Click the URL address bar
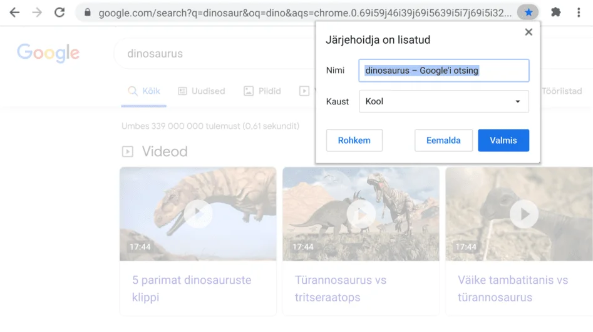 click(x=301, y=13)
